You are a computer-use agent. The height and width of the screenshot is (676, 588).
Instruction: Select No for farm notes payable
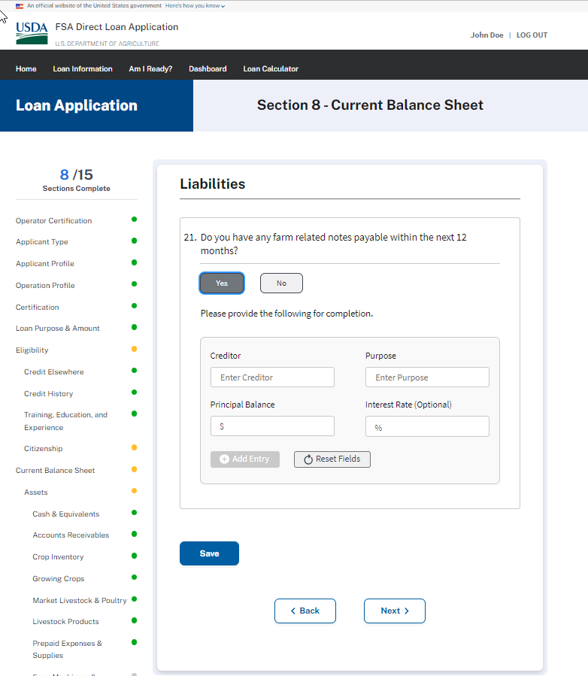coord(281,283)
